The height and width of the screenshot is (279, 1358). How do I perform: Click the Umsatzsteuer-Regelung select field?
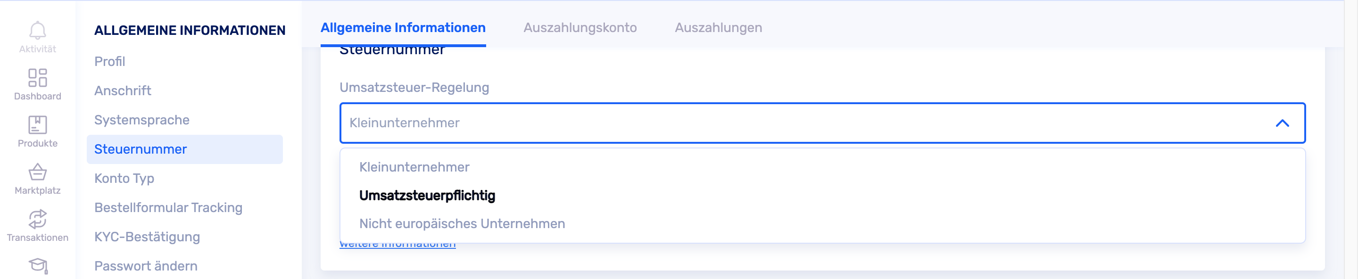791,123
